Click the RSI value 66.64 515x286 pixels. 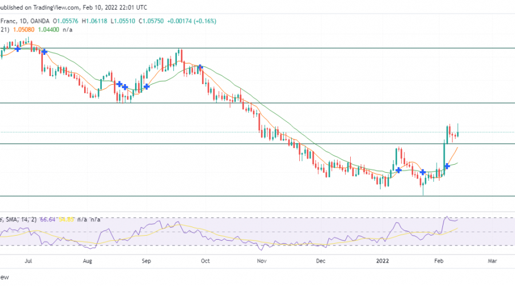pos(47,219)
